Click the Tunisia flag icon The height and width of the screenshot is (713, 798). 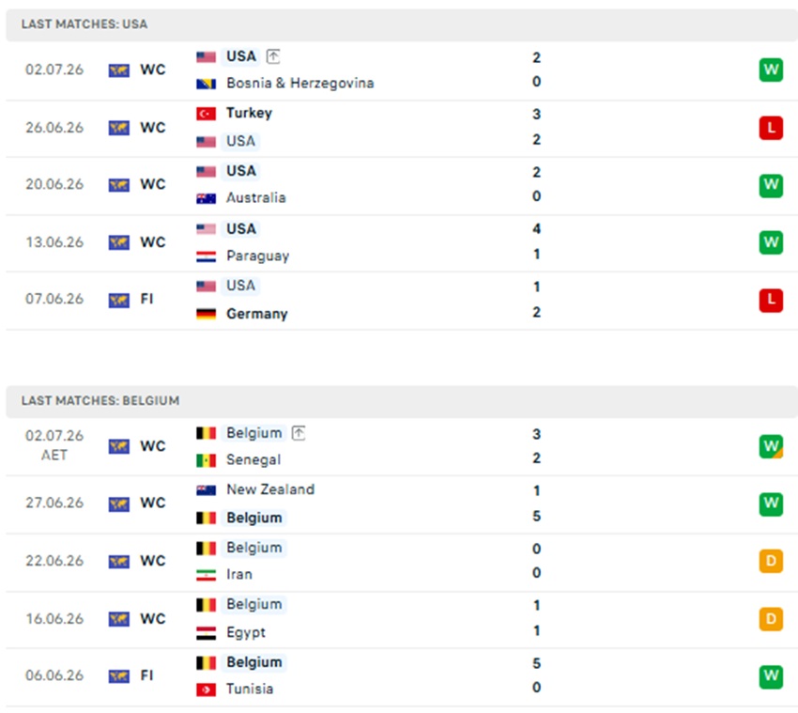coord(207,690)
